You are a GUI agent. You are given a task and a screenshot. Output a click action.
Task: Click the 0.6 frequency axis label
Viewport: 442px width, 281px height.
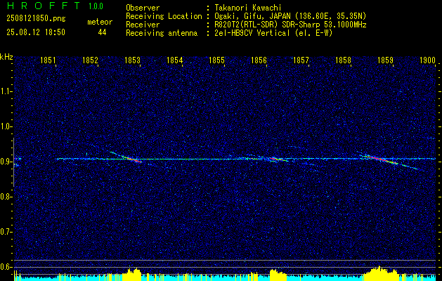[6, 267]
